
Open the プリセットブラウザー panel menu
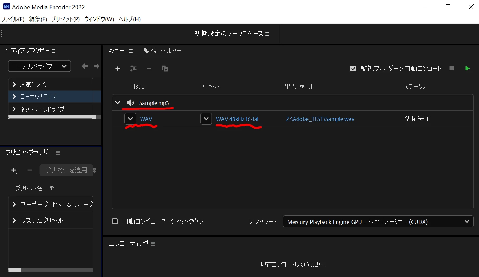pos(58,153)
